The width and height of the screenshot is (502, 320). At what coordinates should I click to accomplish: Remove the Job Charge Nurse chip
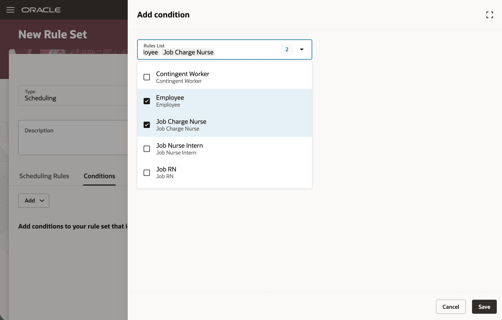(x=188, y=52)
